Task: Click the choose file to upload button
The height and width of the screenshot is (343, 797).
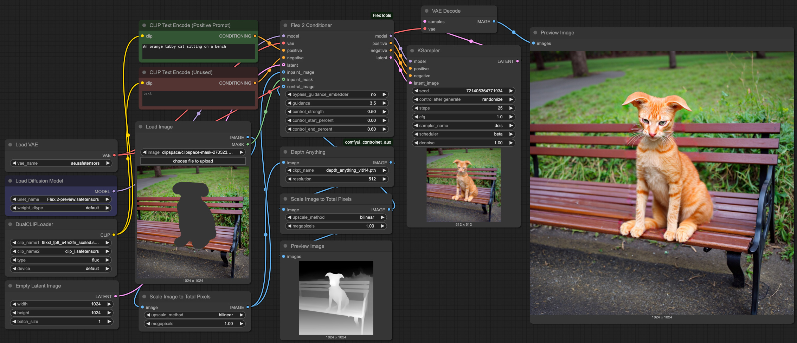Action: 193,161
